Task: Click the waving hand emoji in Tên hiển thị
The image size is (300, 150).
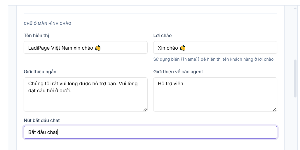Action: pos(98,48)
